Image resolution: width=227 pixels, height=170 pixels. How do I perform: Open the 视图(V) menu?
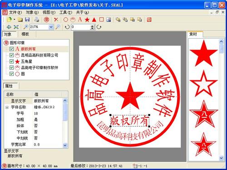(49, 12)
